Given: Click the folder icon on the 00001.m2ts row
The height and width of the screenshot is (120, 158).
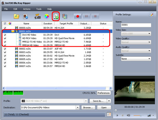Looking at the screenshot, I should pyautogui.click(x=13, y=31).
